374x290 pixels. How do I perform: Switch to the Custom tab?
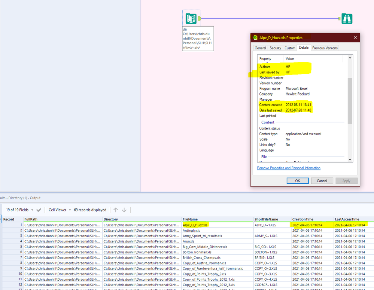290,48
